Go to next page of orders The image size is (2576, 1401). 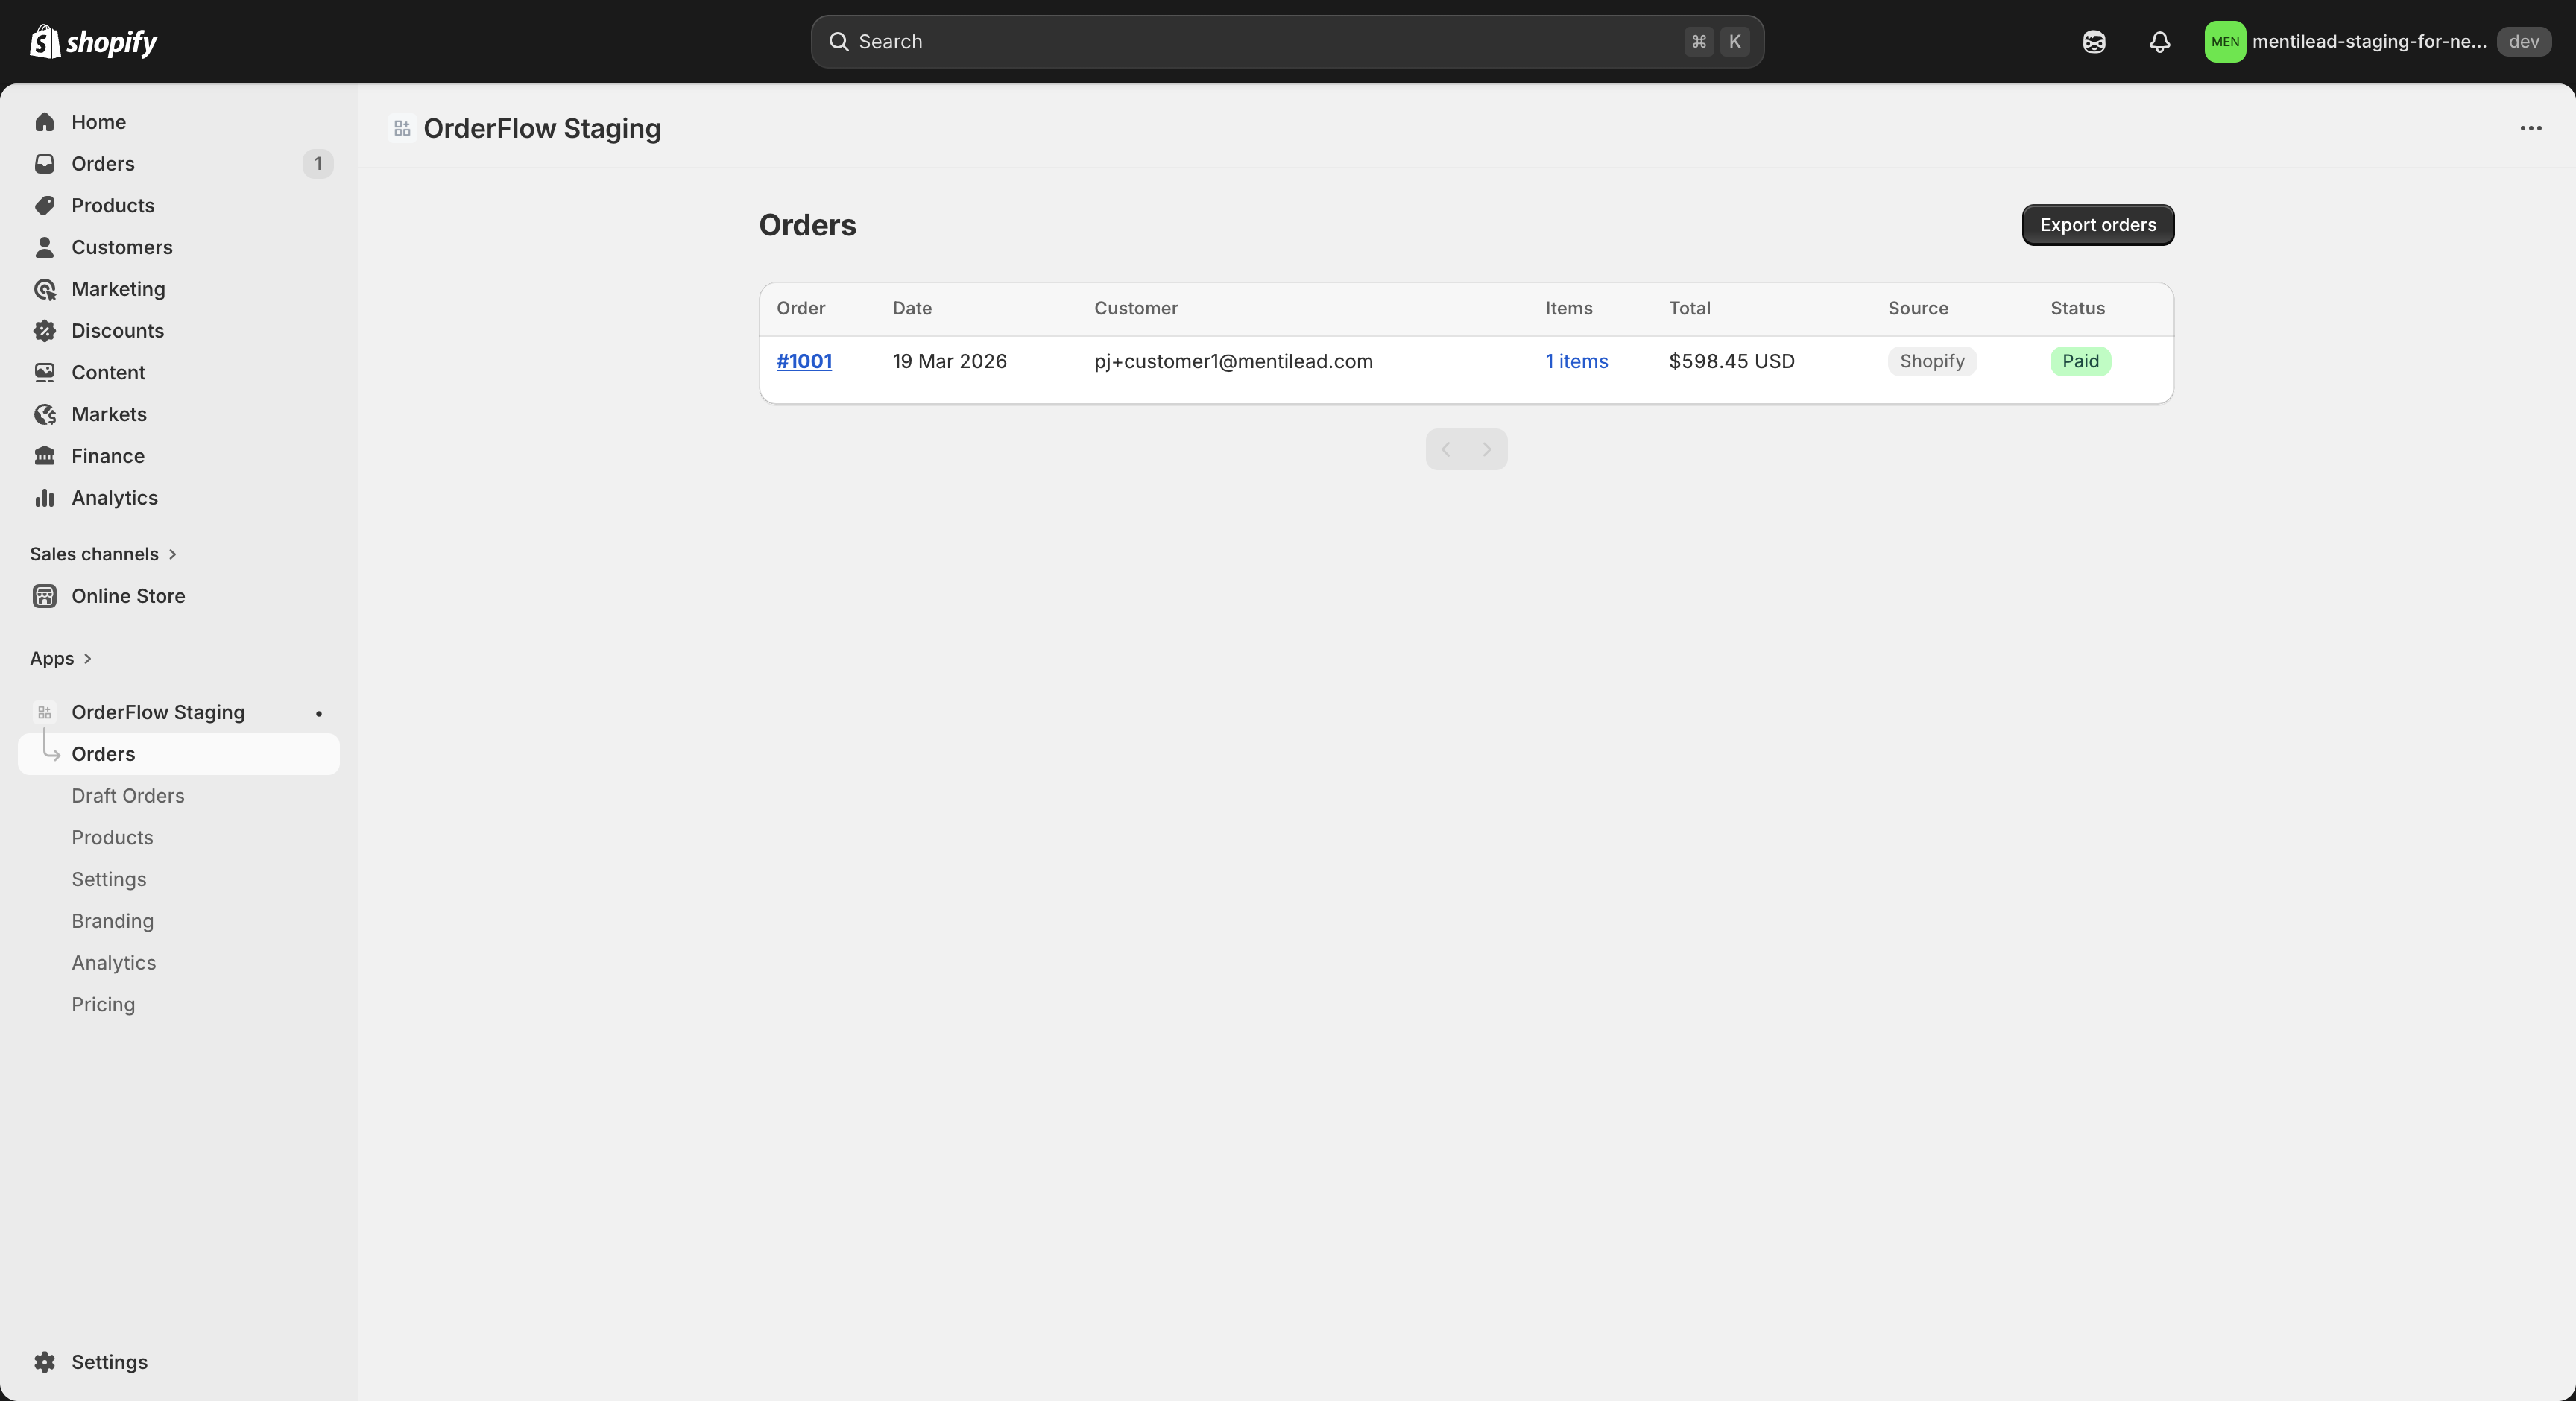[1487, 449]
